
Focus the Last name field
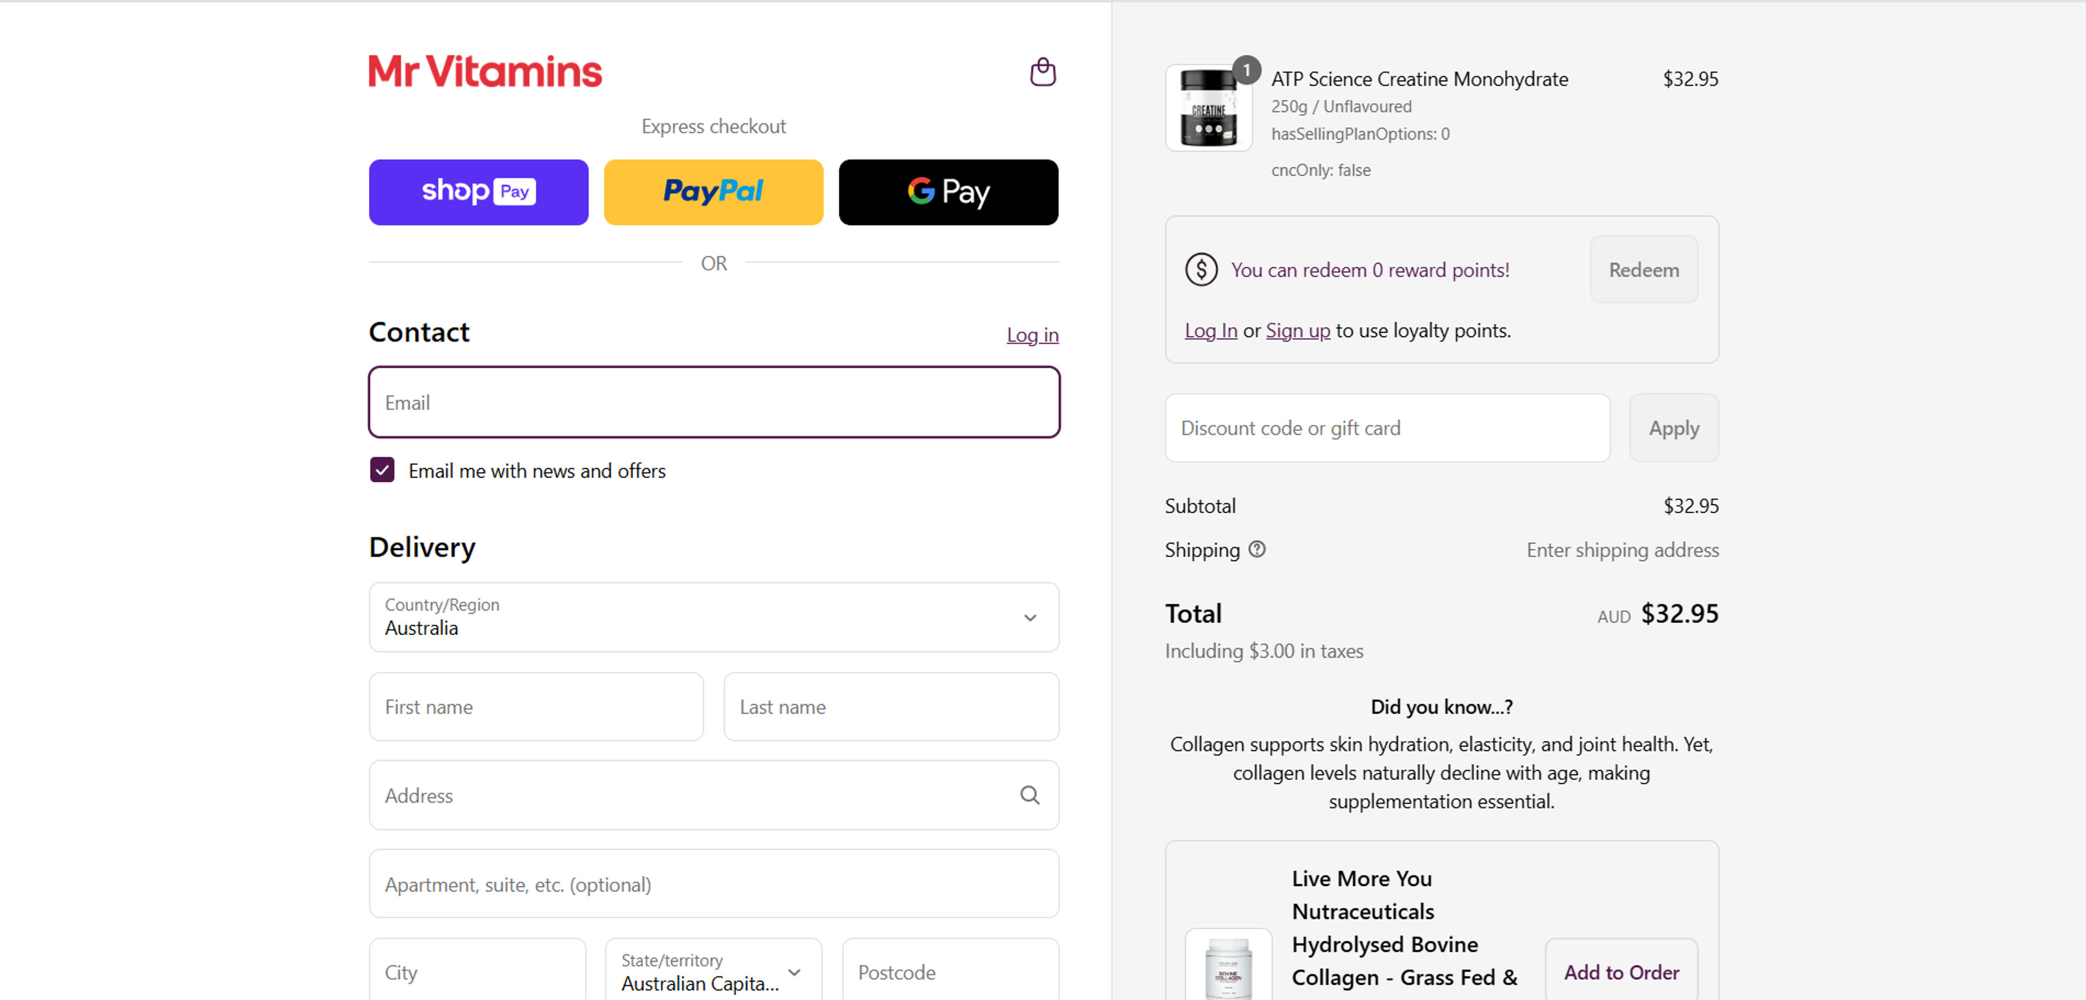click(x=891, y=707)
